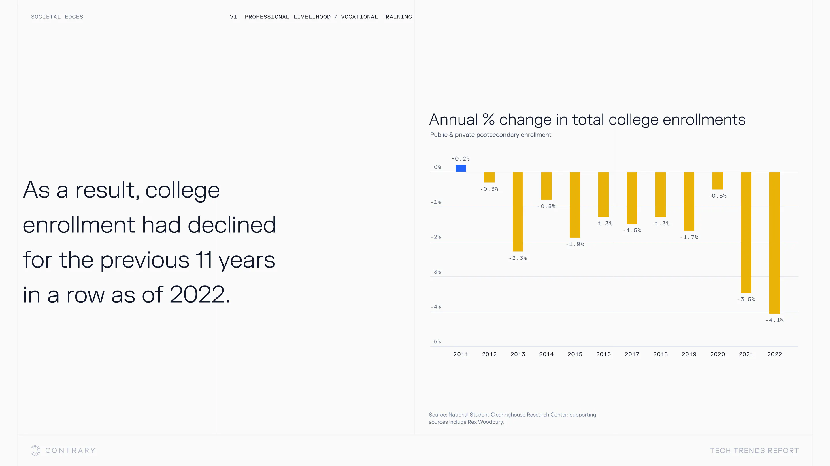
Task: Click the Professional Livelihood / Vocational Training breadcrumb
Action: coord(320,17)
